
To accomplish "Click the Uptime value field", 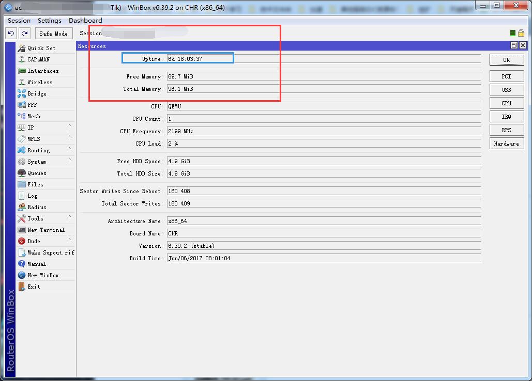I will [x=324, y=59].
